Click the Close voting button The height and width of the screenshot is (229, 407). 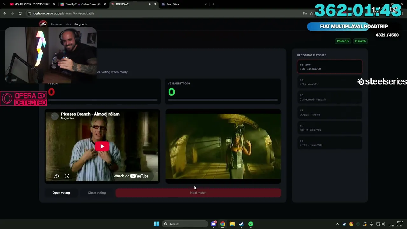point(97,193)
